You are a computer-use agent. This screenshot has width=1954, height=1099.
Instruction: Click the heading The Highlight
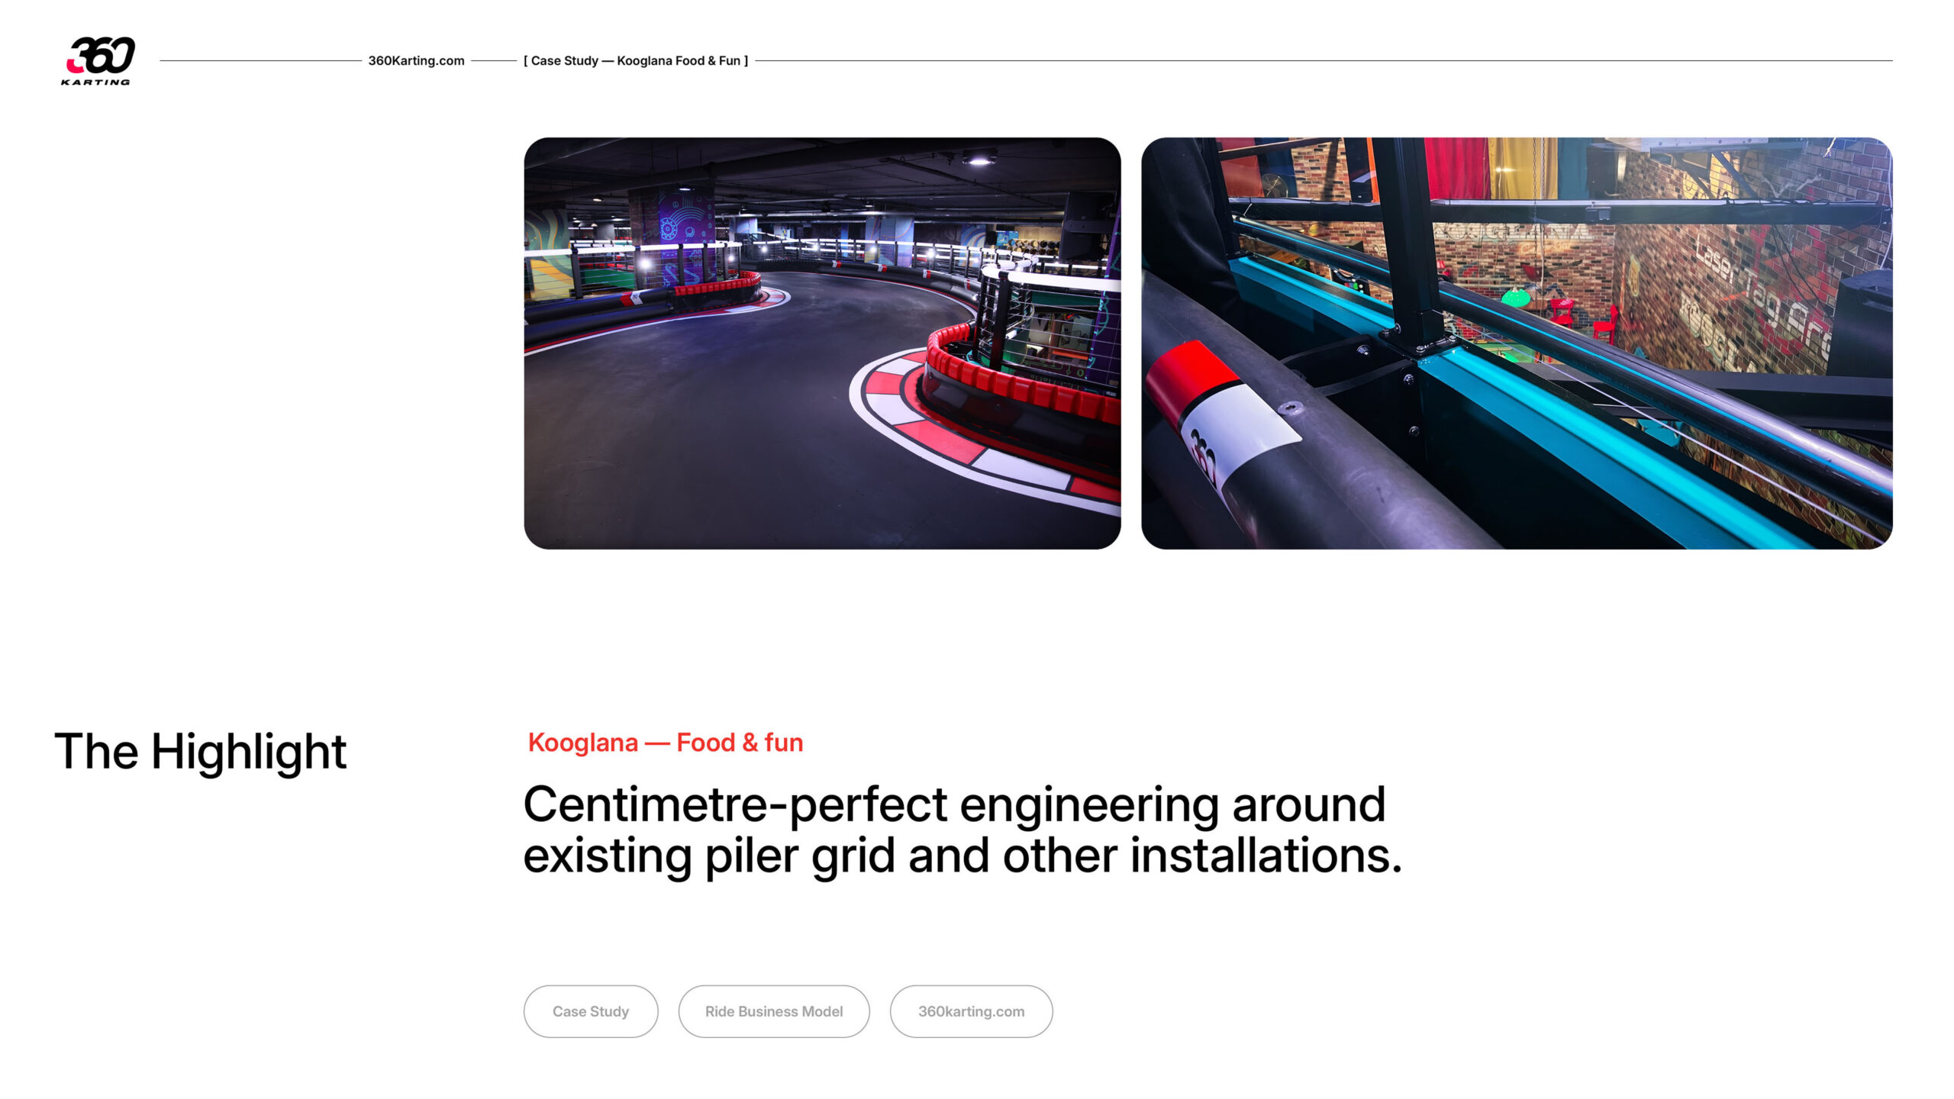[x=201, y=752]
